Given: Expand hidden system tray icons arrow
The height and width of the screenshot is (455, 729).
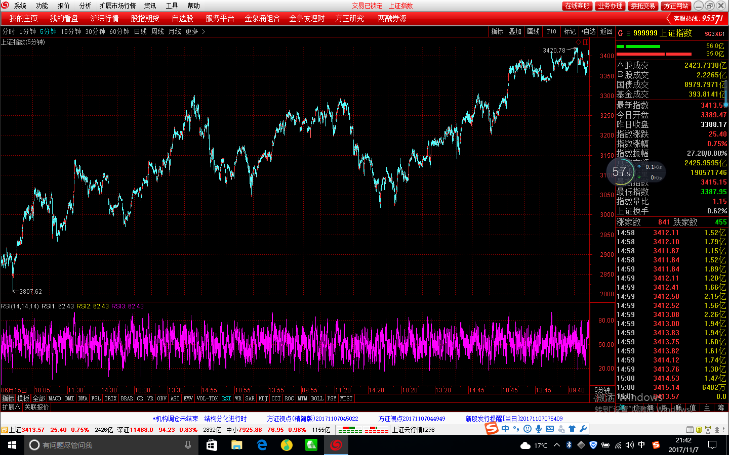Looking at the screenshot, I should pos(557,445).
